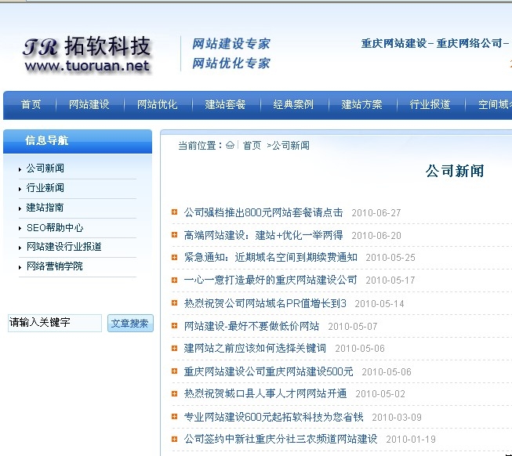Open 经典案例 from the navigation bar
The height and width of the screenshot is (456, 512).
coord(293,105)
